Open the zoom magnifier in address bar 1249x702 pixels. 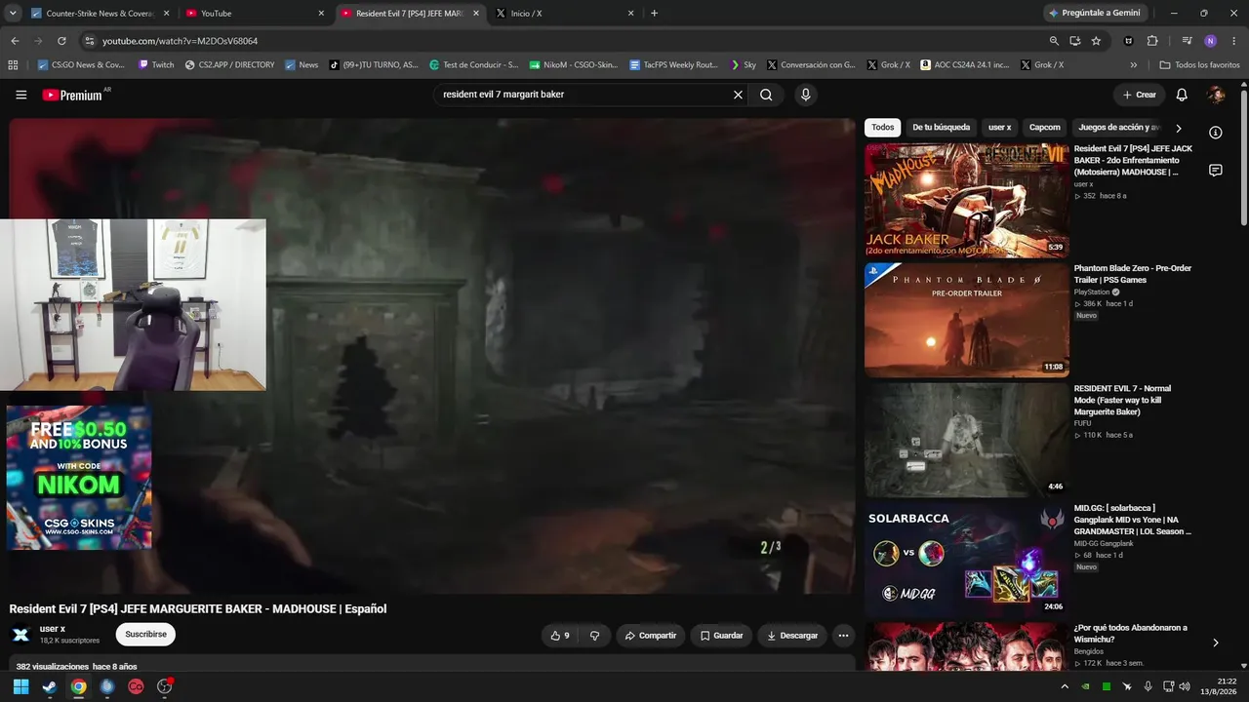[1054, 41]
